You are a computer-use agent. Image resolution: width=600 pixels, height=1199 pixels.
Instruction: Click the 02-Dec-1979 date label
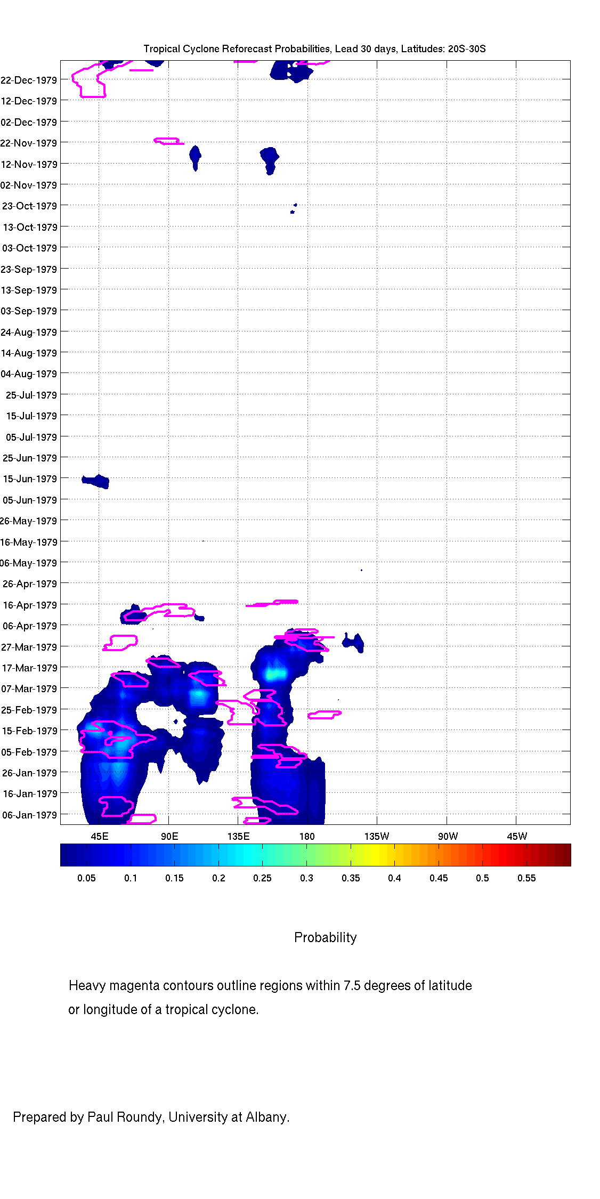[29, 123]
